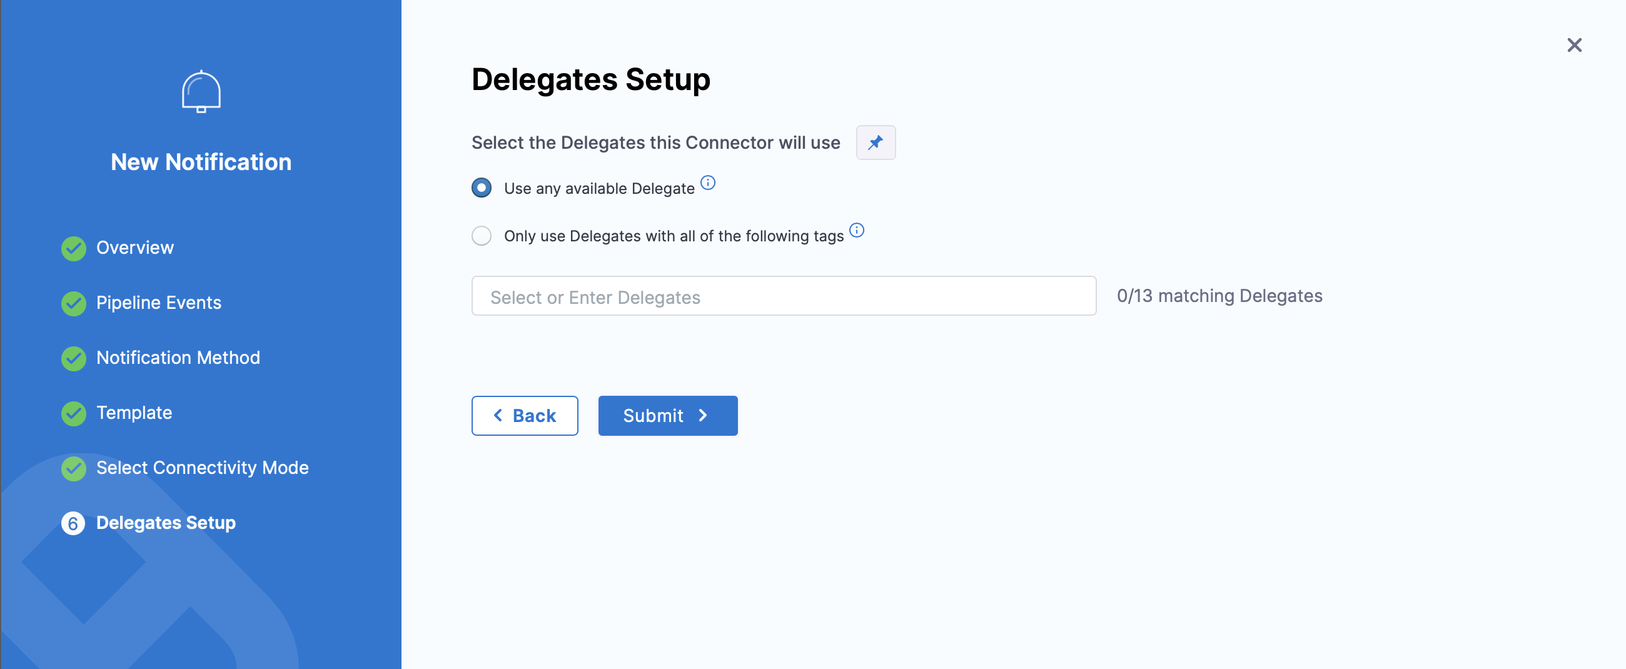The width and height of the screenshot is (1626, 669).
Task: Jump to Select Connectivity Mode step
Action: pos(202,468)
